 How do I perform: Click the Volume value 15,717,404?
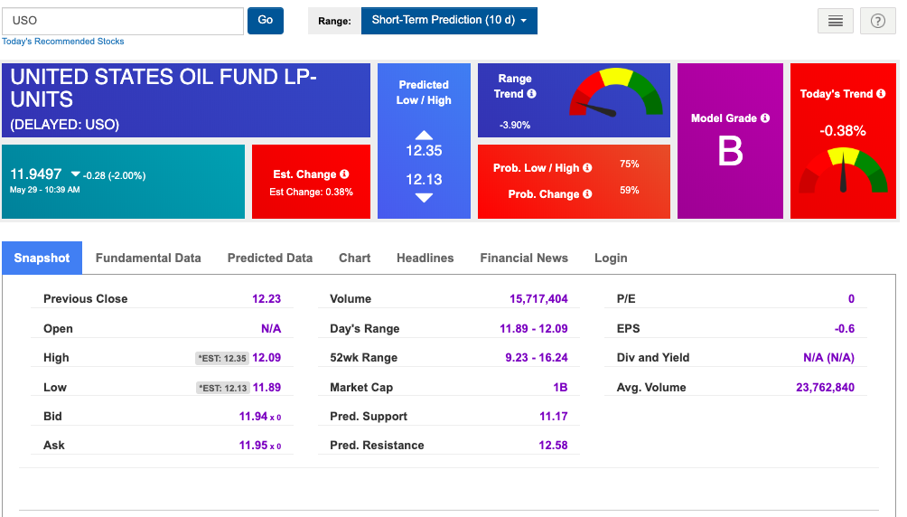pos(538,299)
